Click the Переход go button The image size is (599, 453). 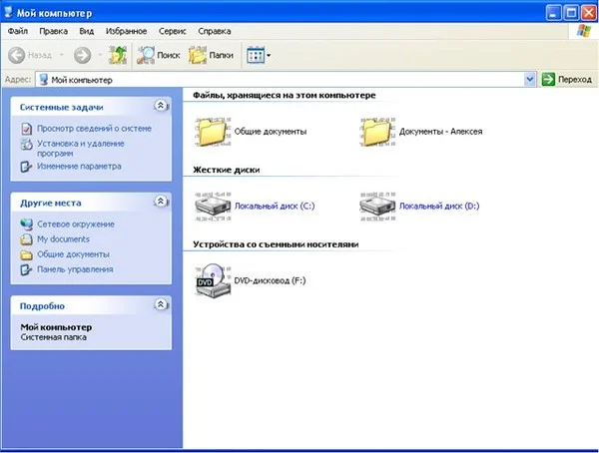[567, 80]
